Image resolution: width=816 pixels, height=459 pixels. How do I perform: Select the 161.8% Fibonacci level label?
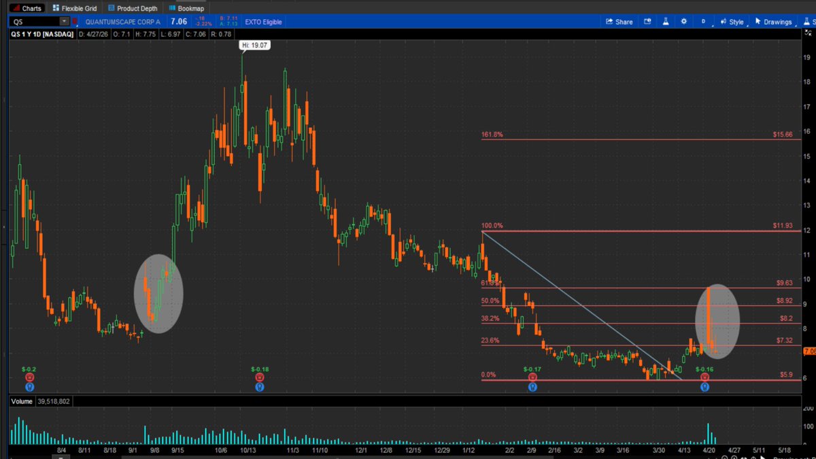click(492, 135)
